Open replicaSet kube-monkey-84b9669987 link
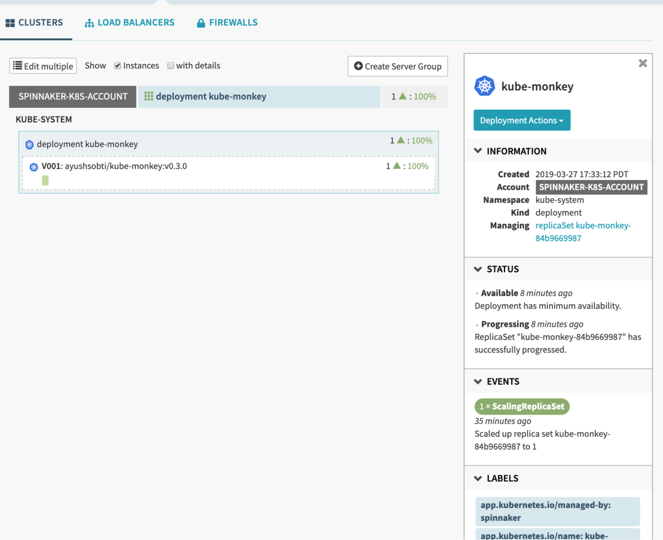Image resolution: width=663 pixels, height=540 pixels. point(583,232)
